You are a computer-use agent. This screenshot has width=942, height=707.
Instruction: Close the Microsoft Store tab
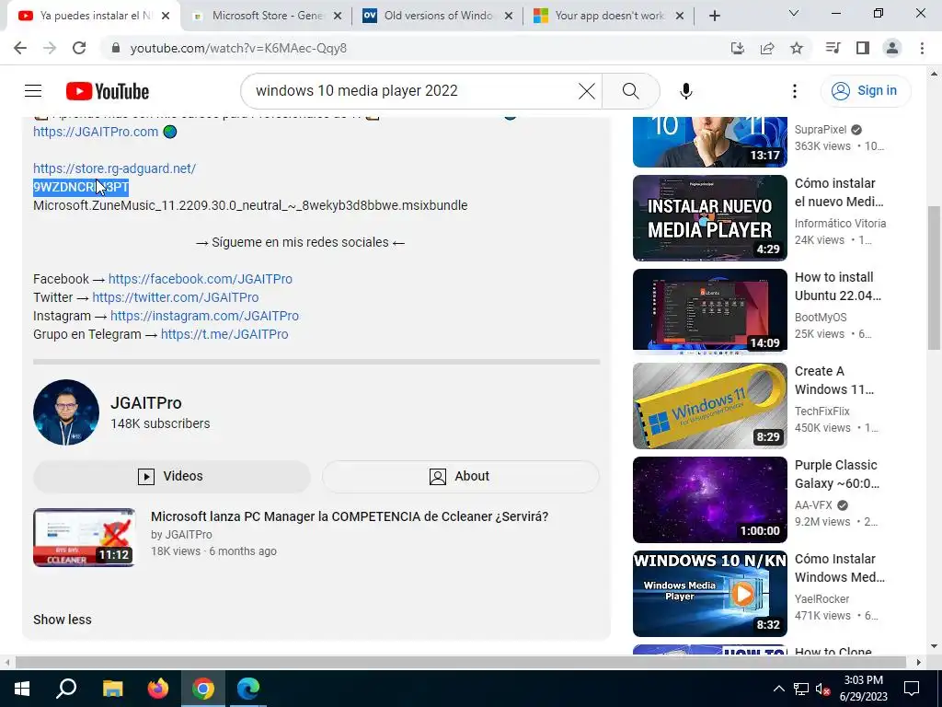(338, 16)
